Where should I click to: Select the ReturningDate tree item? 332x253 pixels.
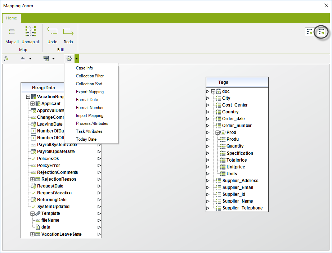[51, 200]
